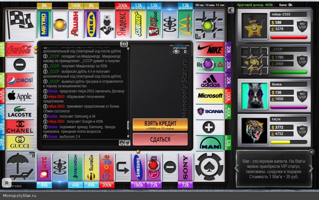Select the McDonald's property cell

pos(185,24)
